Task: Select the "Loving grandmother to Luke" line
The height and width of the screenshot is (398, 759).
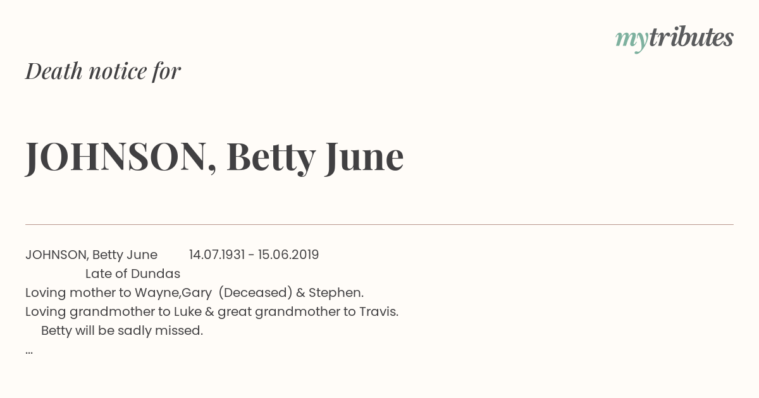Action: coord(212,311)
